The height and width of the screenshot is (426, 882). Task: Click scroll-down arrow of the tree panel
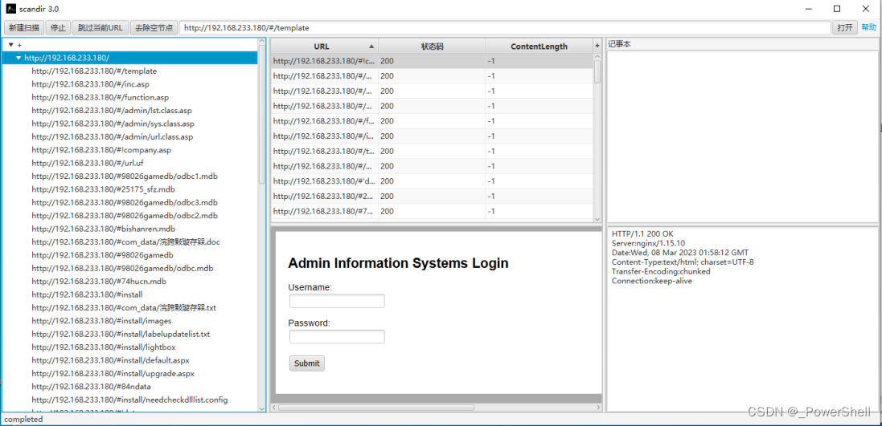click(261, 408)
